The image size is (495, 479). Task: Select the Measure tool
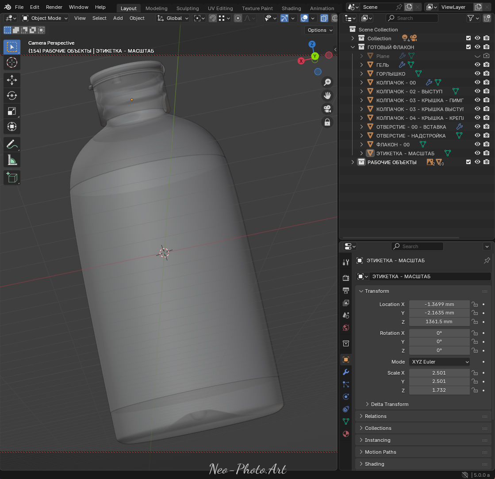coord(12,160)
